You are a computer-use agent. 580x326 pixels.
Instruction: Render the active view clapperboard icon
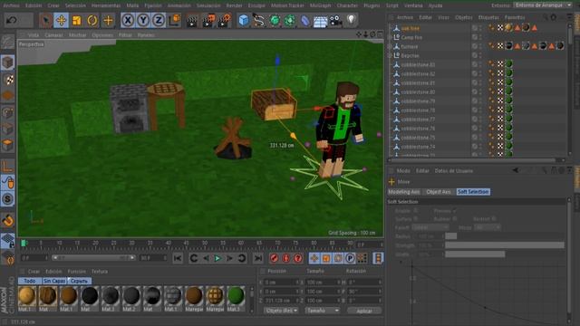pos(191,20)
